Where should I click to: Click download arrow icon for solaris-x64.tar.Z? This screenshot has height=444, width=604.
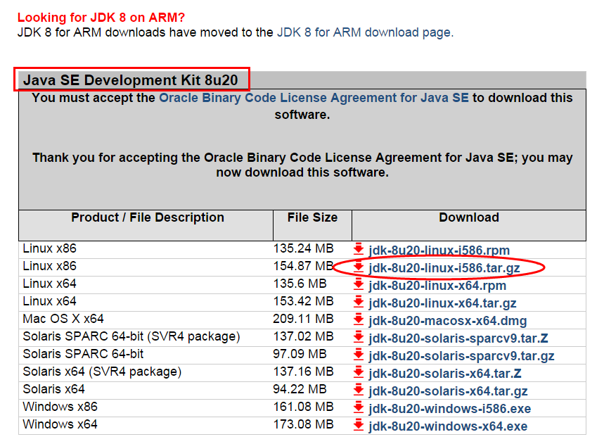[359, 372]
